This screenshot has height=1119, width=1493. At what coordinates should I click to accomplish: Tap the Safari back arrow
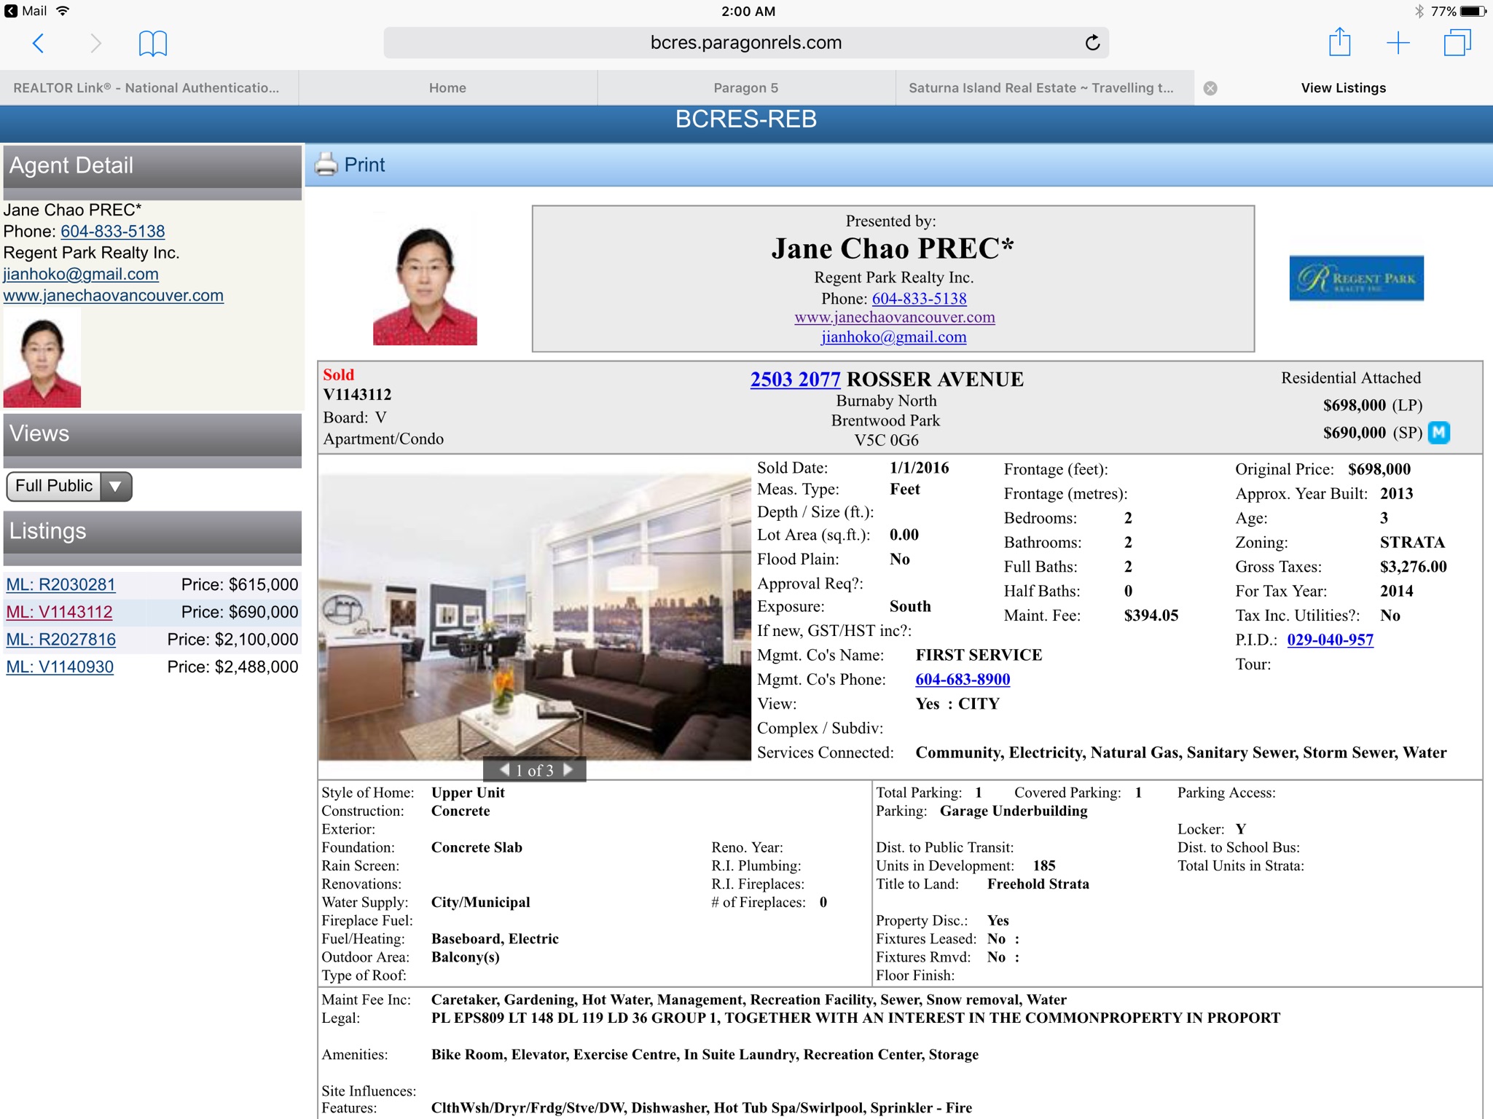coord(39,43)
